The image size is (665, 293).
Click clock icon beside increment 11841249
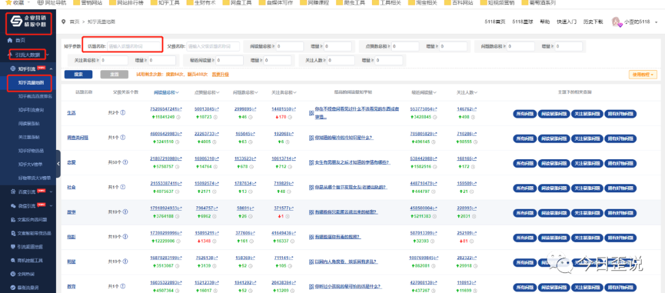coord(178,117)
